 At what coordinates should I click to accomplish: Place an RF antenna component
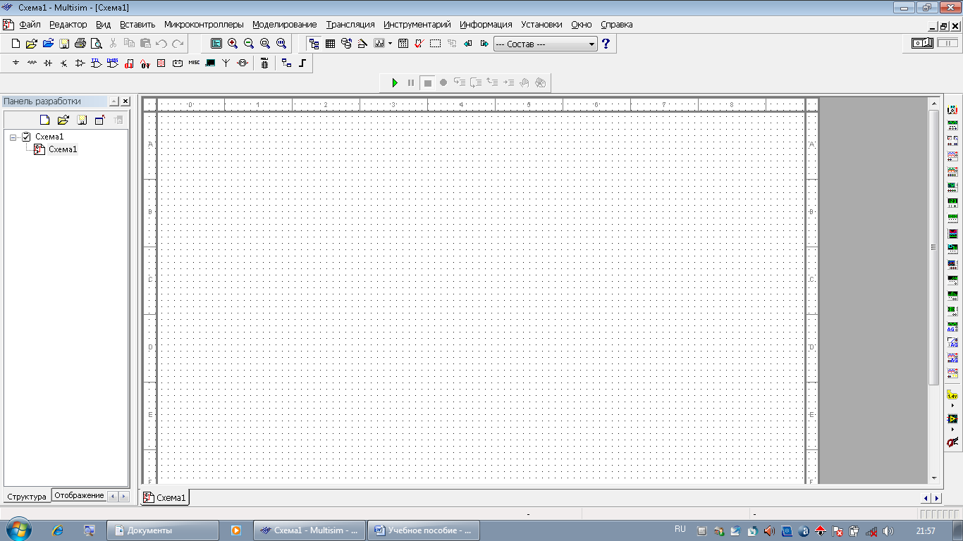226,63
